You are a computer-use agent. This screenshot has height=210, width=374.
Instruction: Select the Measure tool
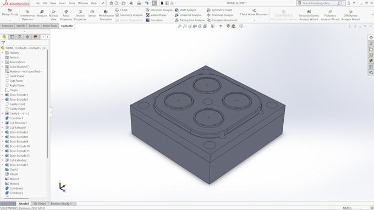42,14
